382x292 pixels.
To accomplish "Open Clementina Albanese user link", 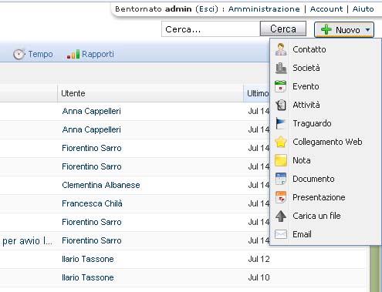I will point(101,185).
